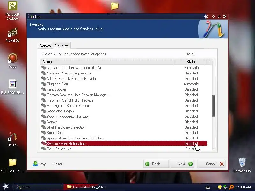
Task: Click the security shield tray icon
Action: point(220,187)
